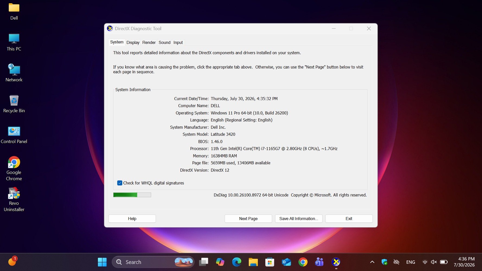The height and width of the screenshot is (271, 482).
Task: Open the Dell folder on desktop
Action: click(14, 12)
